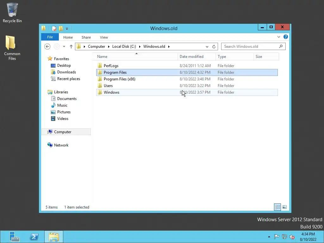Open Customize Quick Access Toolbar dropdown
The image size is (324, 243).
(x=67, y=28)
